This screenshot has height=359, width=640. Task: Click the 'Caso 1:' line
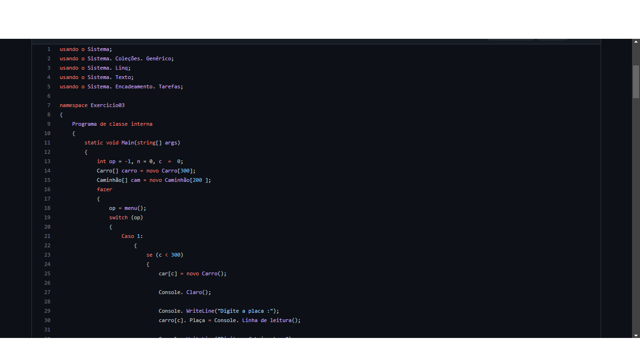tap(133, 236)
